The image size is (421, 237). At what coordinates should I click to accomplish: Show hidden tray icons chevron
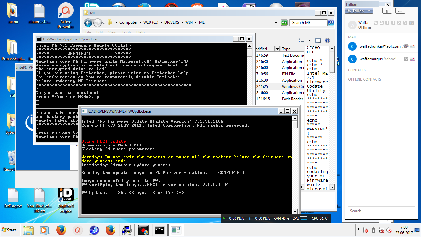coord(358,230)
